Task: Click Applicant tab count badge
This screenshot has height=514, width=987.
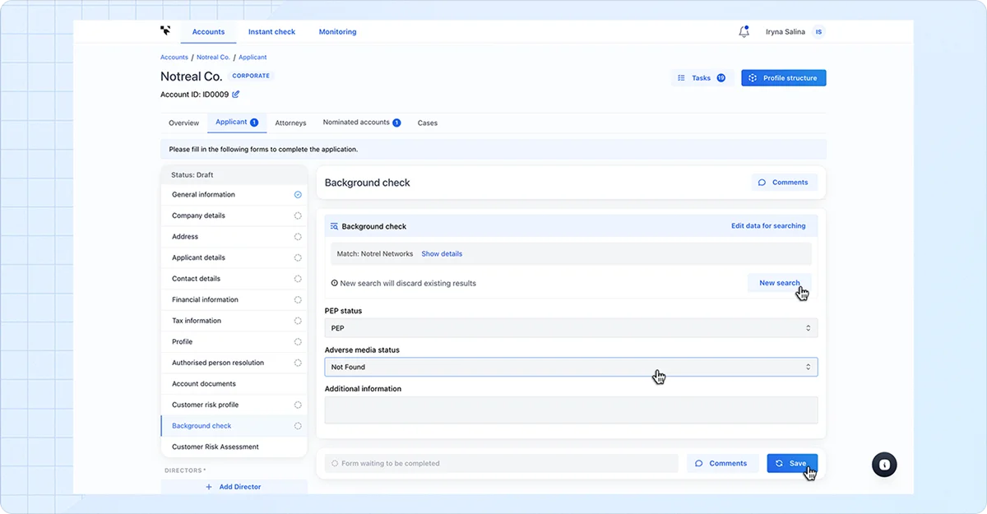Action: point(254,123)
